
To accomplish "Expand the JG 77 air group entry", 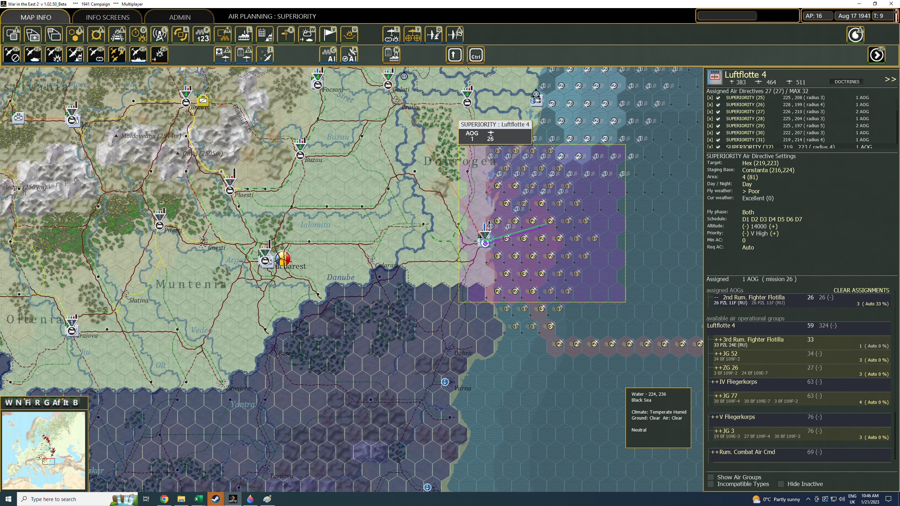I will [x=718, y=396].
